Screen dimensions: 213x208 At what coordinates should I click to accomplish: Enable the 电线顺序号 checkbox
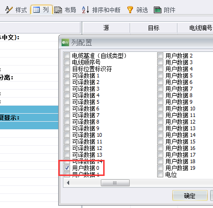click(x=67, y=62)
